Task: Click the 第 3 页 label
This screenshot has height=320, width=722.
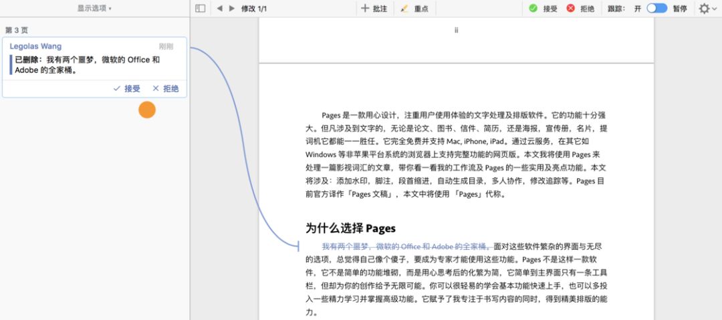Action: (x=17, y=30)
